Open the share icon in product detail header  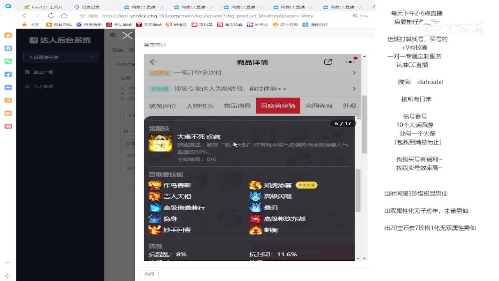tap(328, 62)
